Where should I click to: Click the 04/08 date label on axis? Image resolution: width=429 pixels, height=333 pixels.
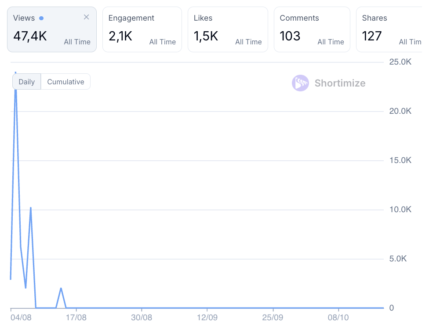click(x=21, y=317)
